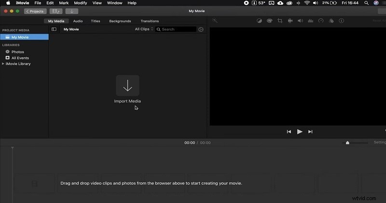Click the Creative Cloud menu bar icon
This screenshot has height=203, width=386.
(x=289, y=3)
